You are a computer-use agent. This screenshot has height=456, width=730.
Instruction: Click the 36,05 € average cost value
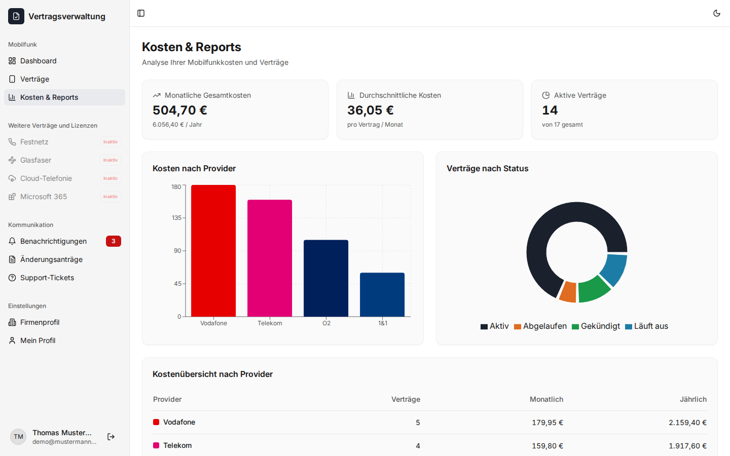click(371, 110)
